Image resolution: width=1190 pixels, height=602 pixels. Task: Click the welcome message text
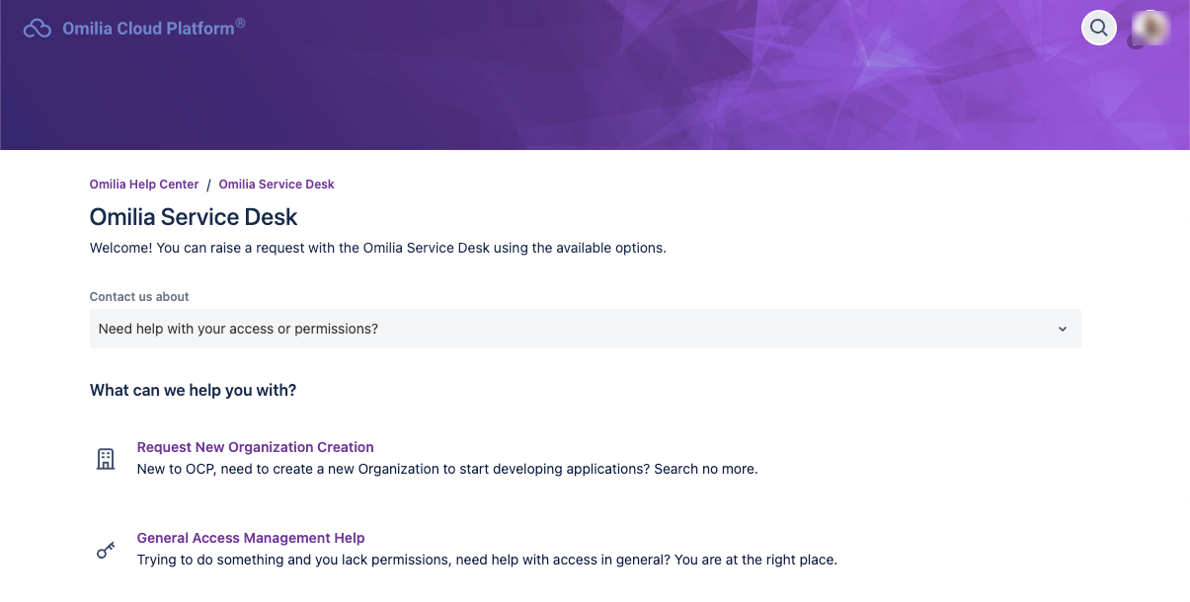[x=377, y=248]
